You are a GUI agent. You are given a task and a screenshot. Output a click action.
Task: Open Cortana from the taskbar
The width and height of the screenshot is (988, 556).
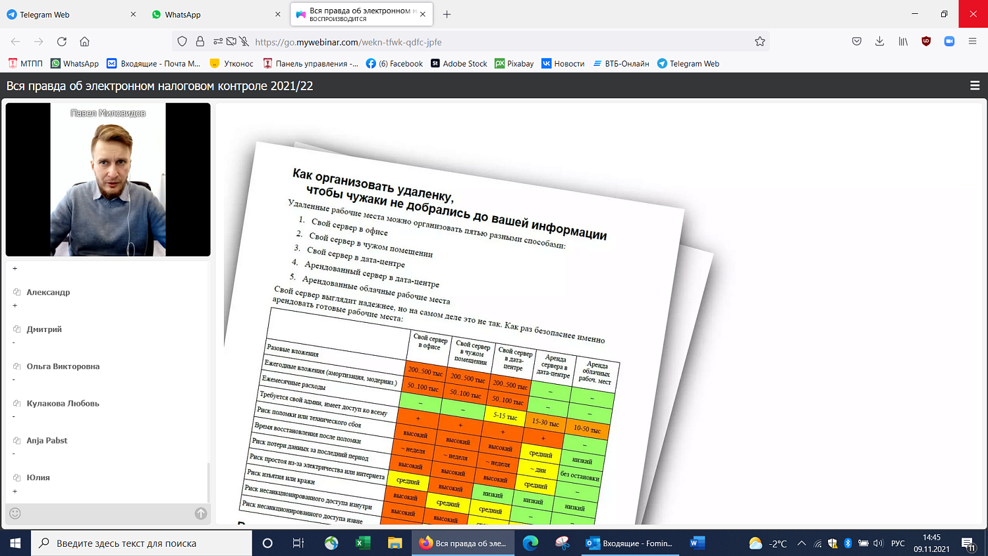[267, 543]
